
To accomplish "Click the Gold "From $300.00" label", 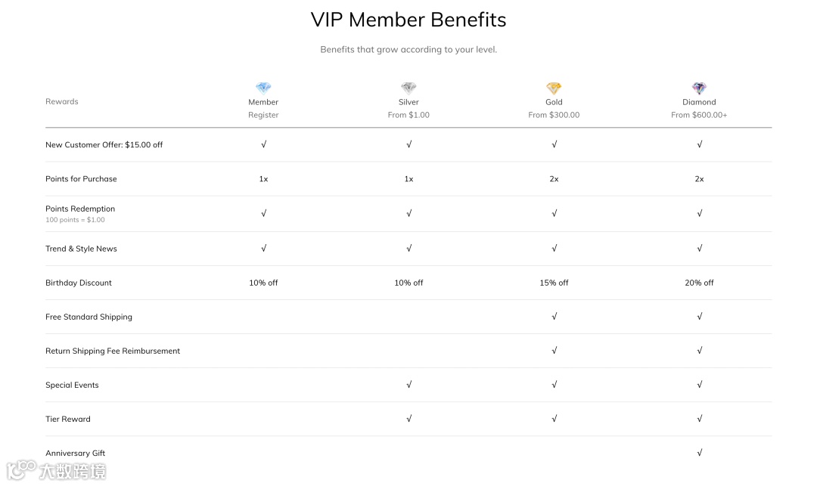I will (x=554, y=115).
